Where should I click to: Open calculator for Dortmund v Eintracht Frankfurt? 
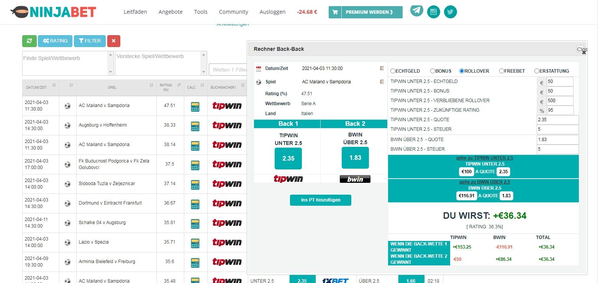[195, 203]
